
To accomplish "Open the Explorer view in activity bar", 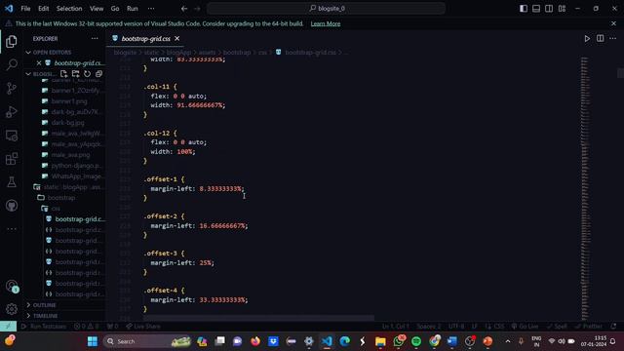I will coord(12,41).
